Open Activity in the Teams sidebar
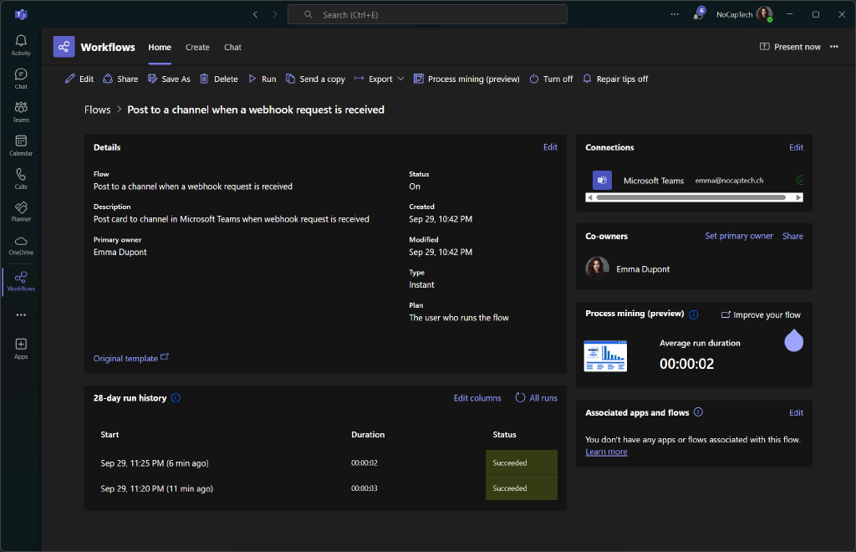This screenshot has height=552, width=856. (x=21, y=45)
